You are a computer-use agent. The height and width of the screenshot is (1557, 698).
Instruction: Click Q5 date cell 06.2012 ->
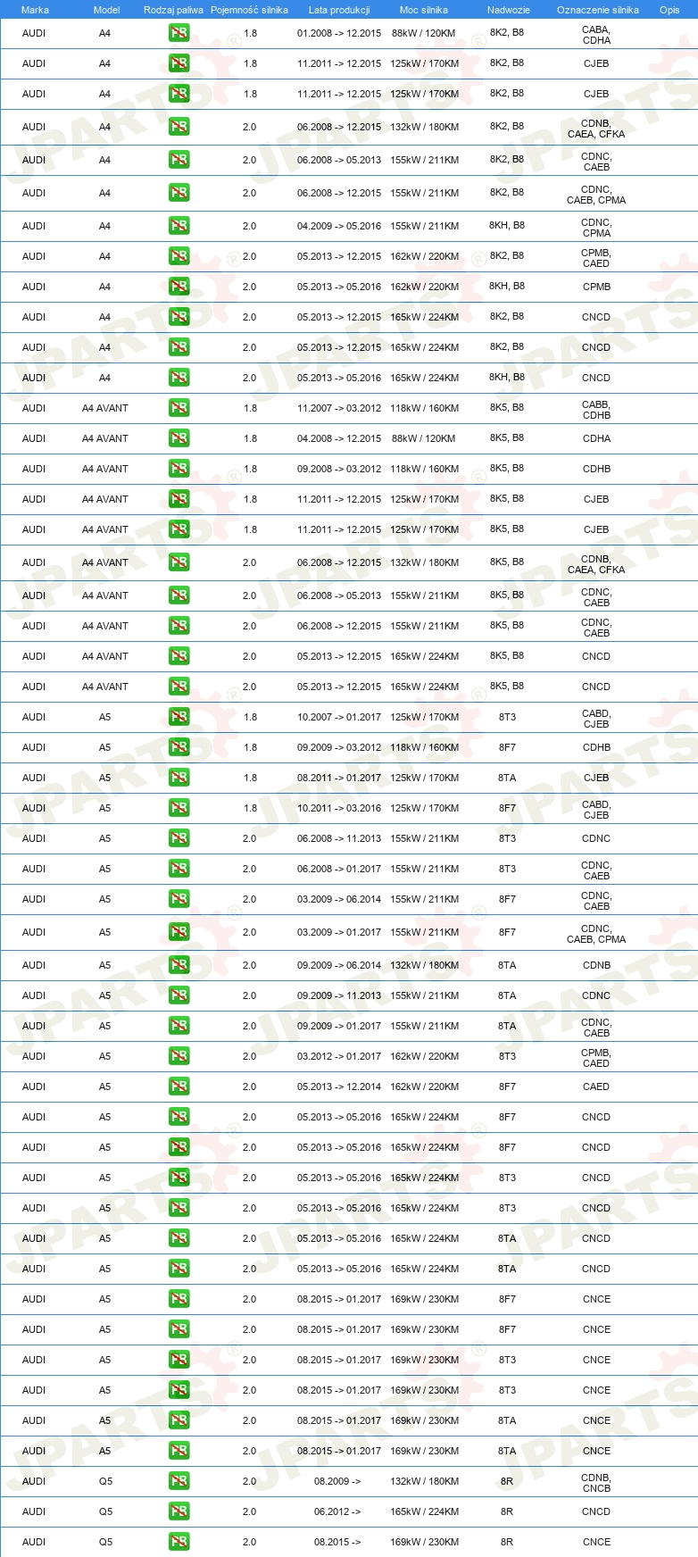click(x=337, y=1511)
